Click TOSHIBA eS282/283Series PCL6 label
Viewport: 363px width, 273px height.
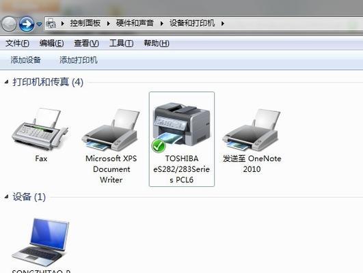[182, 169]
